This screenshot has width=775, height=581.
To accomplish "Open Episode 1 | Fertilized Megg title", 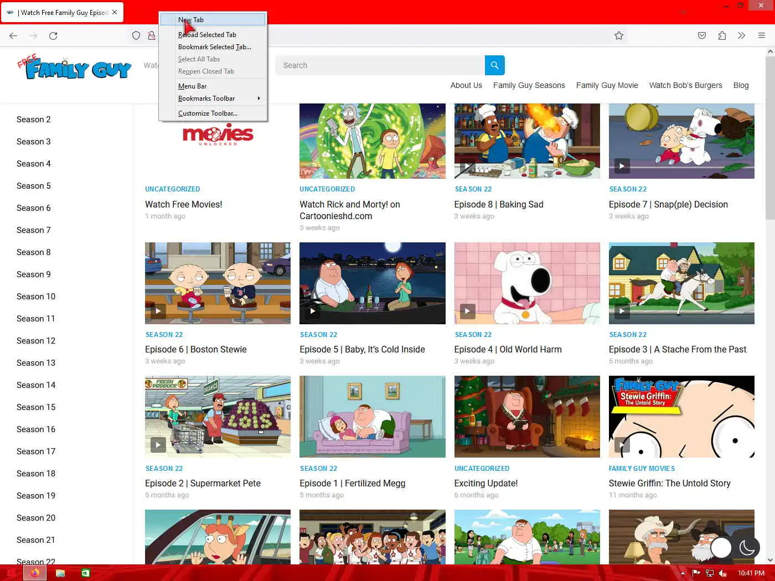I will click(x=352, y=484).
